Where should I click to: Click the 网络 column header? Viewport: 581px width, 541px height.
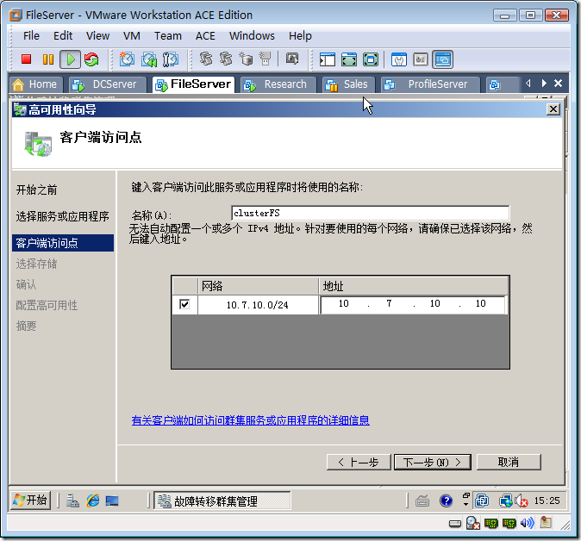click(258, 286)
